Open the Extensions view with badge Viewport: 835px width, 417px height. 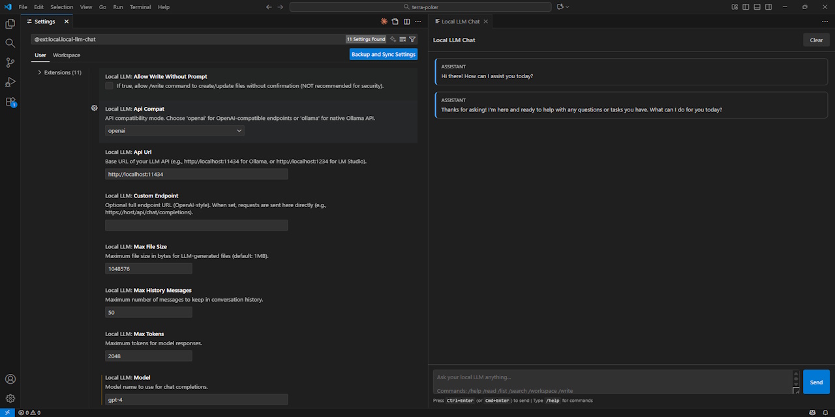point(10,102)
